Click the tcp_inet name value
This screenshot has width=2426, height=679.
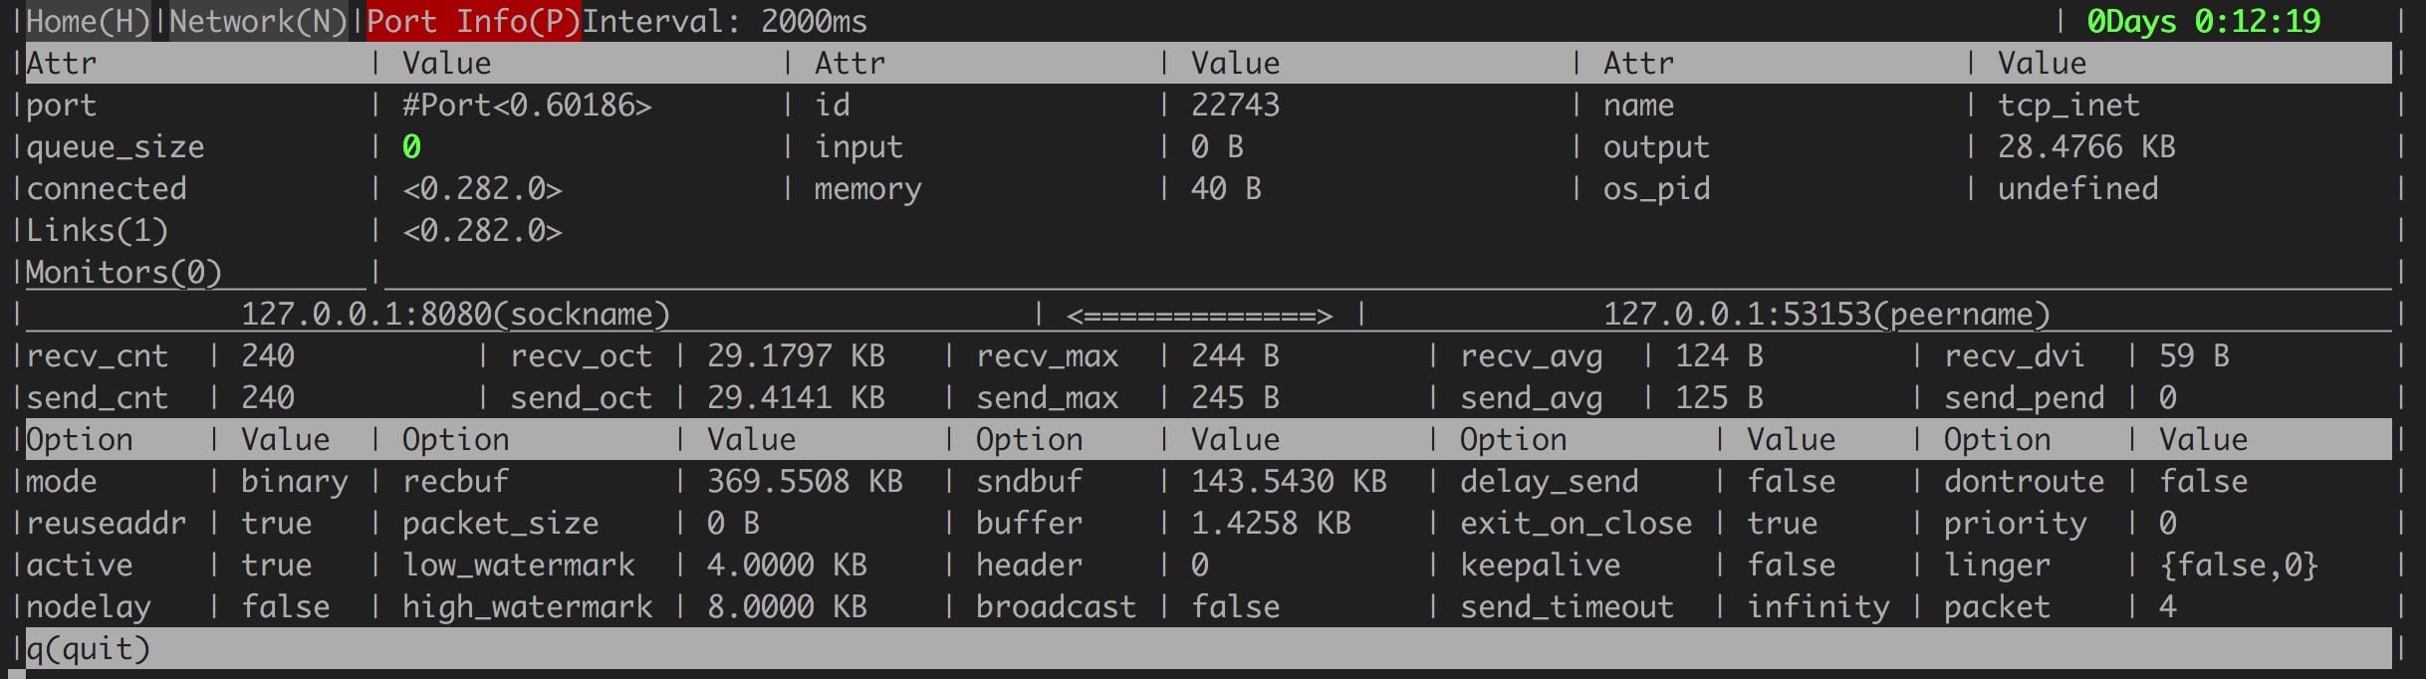tap(2067, 106)
